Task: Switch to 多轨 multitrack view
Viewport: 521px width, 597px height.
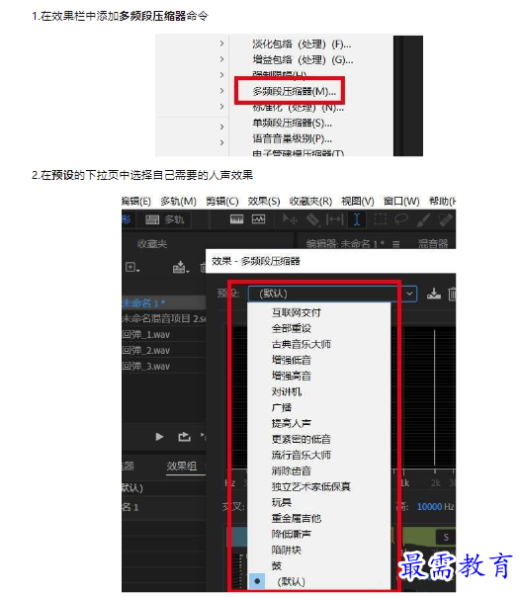Action: click(164, 219)
